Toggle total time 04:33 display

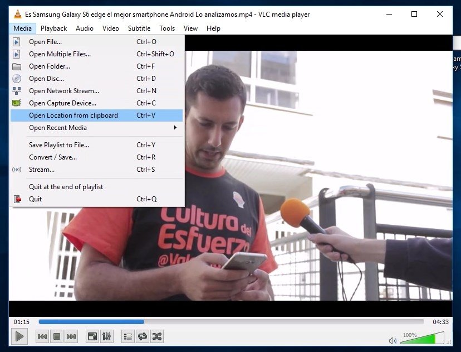click(440, 322)
